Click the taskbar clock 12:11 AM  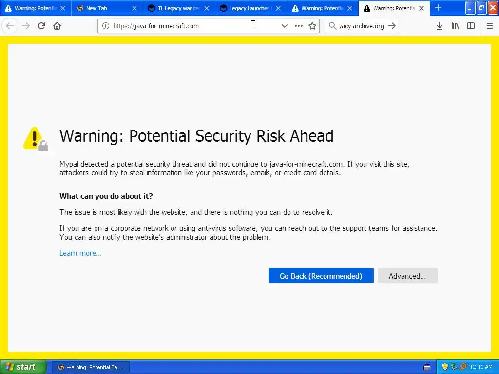(481, 367)
